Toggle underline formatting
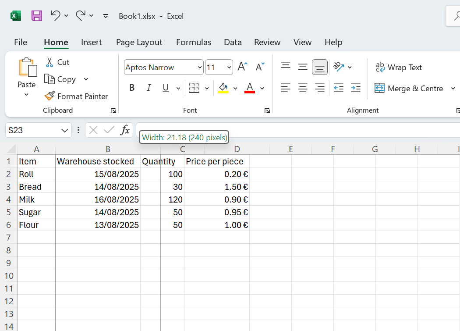 pyautogui.click(x=166, y=88)
